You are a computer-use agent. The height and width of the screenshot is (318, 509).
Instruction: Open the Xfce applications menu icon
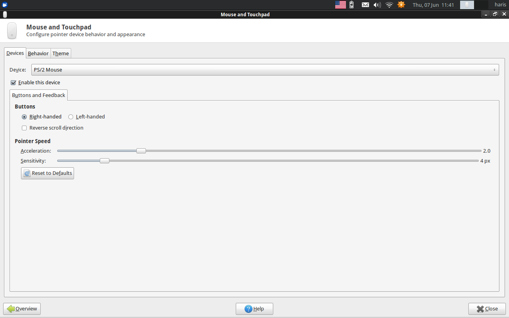point(5,5)
